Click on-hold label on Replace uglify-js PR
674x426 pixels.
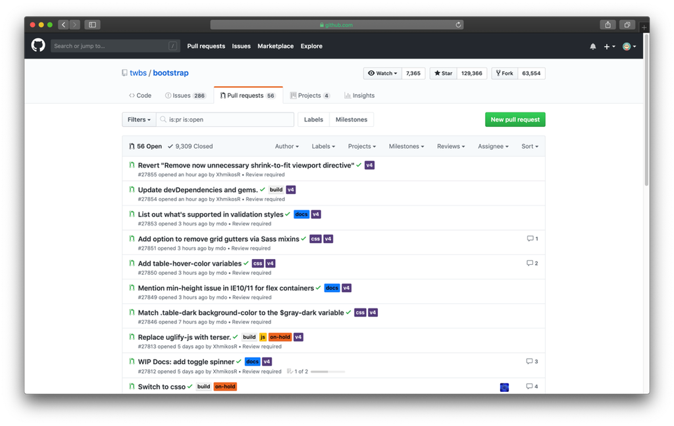pos(280,337)
